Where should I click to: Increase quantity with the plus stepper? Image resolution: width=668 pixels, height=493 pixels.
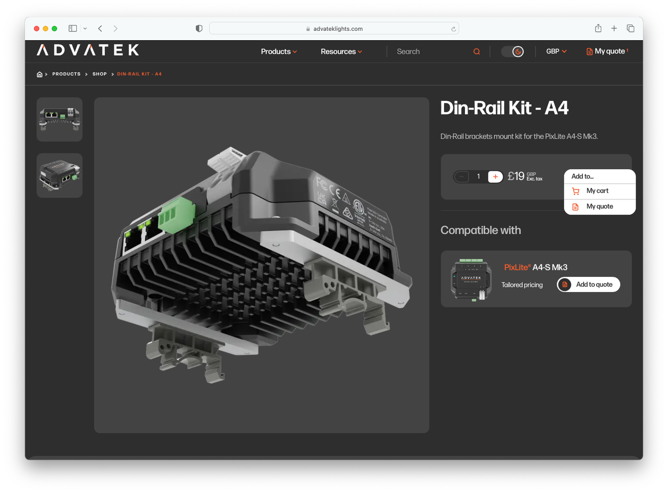(495, 177)
